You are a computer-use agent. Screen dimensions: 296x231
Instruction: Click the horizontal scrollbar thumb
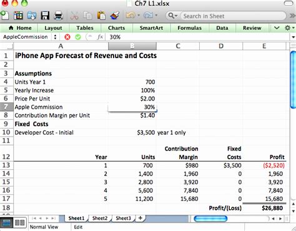(x=210, y=219)
